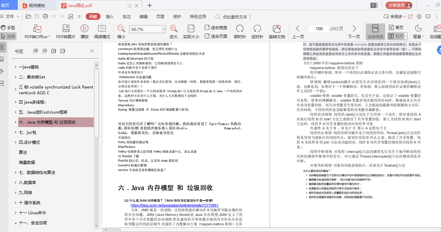Open file with the folder icon
This screenshot has height=232, width=441.
tap(29, 16)
